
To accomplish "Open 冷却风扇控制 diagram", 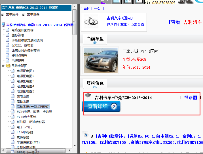I will coord(26,147).
